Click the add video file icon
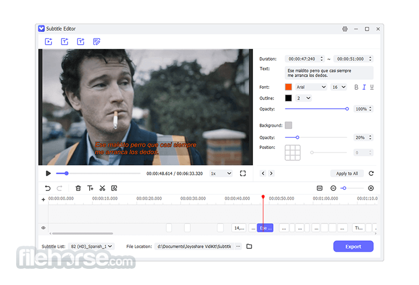This screenshot has width=419, height=285. click(x=48, y=41)
